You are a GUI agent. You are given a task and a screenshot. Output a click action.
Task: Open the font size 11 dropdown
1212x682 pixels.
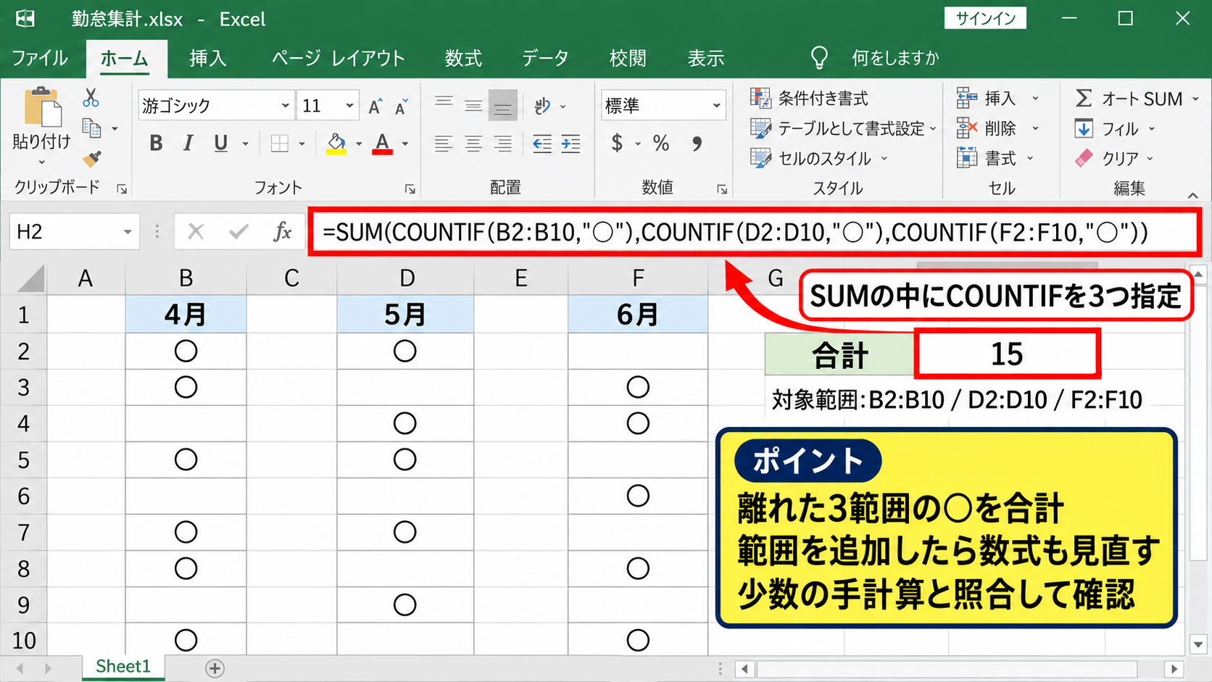click(349, 107)
